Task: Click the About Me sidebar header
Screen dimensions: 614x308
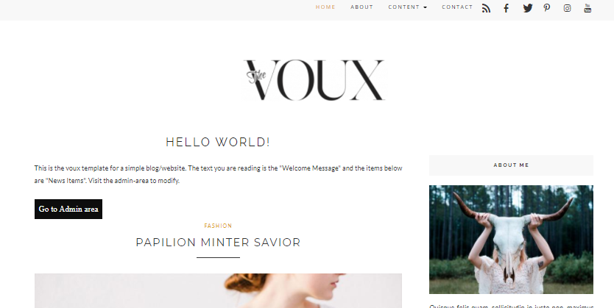Action: point(511,165)
